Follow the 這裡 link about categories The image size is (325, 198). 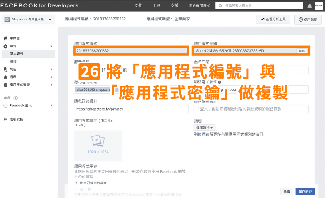[202, 134]
